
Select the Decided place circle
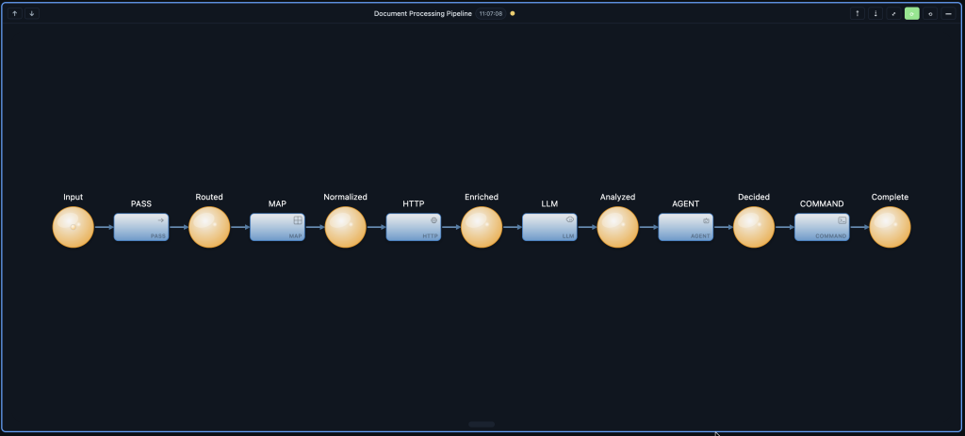[754, 227]
